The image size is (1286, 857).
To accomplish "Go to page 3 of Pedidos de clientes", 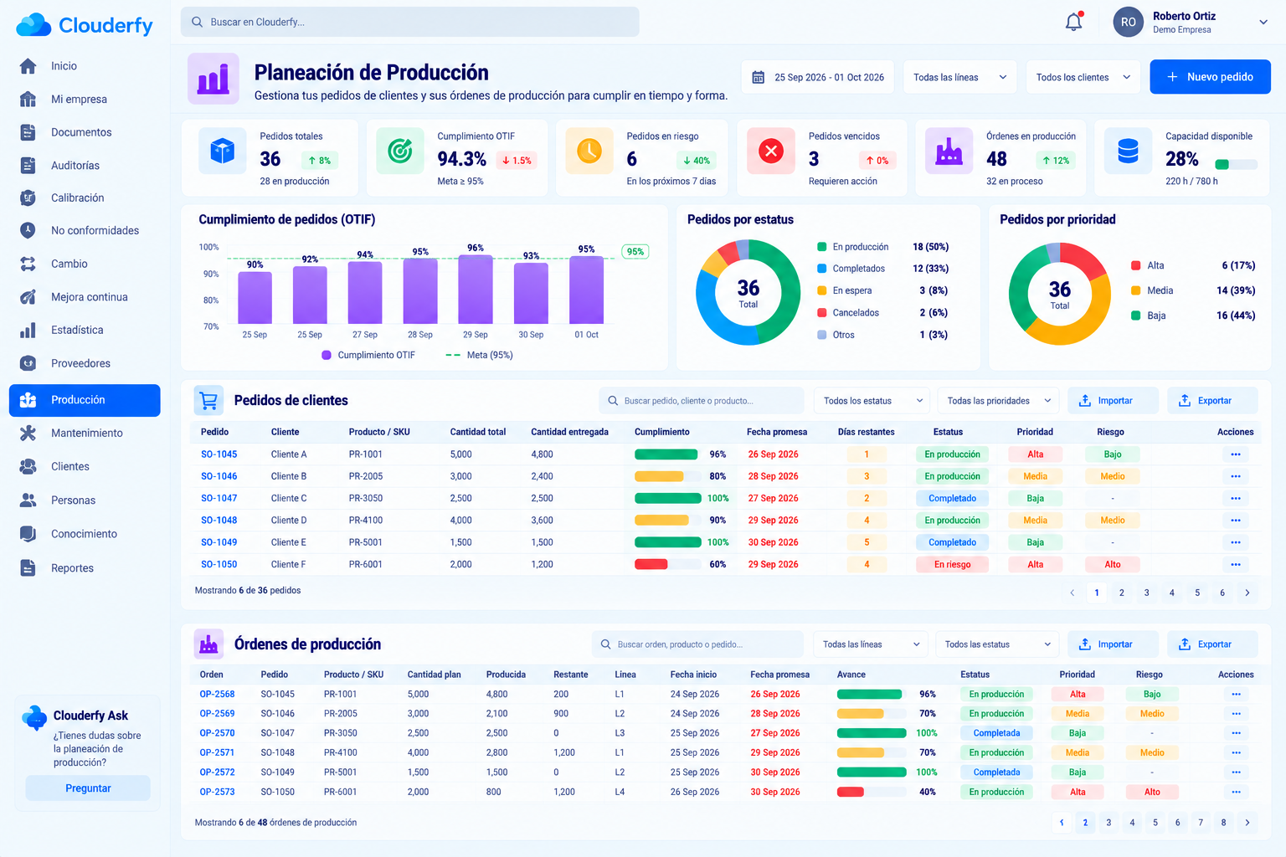I will (1146, 593).
